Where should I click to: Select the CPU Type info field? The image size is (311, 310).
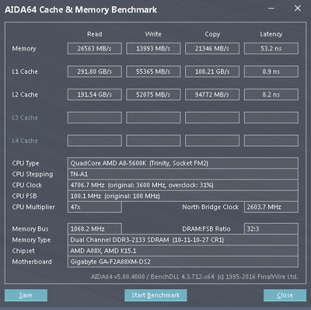coord(183,163)
